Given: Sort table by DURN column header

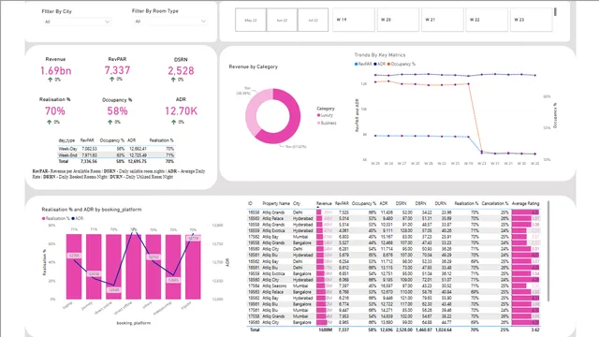Looking at the screenshot, I should [x=441, y=204].
